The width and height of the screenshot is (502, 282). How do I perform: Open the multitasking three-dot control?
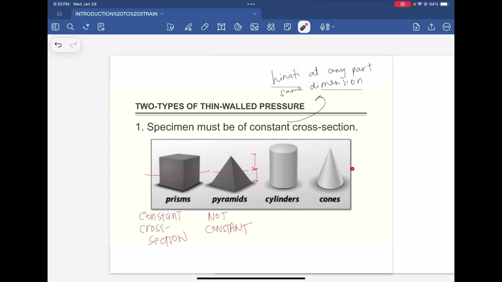(x=251, y=4)
